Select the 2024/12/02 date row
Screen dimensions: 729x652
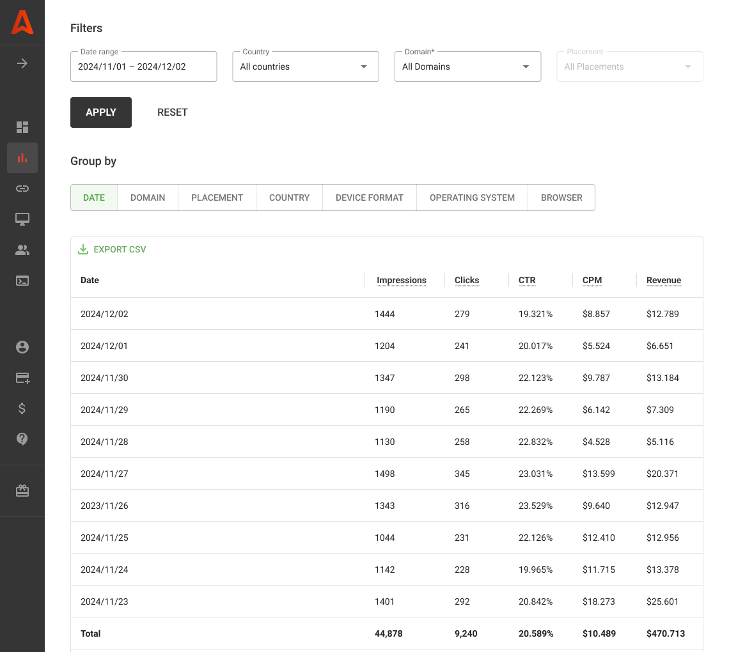click(x=387, y=314)
